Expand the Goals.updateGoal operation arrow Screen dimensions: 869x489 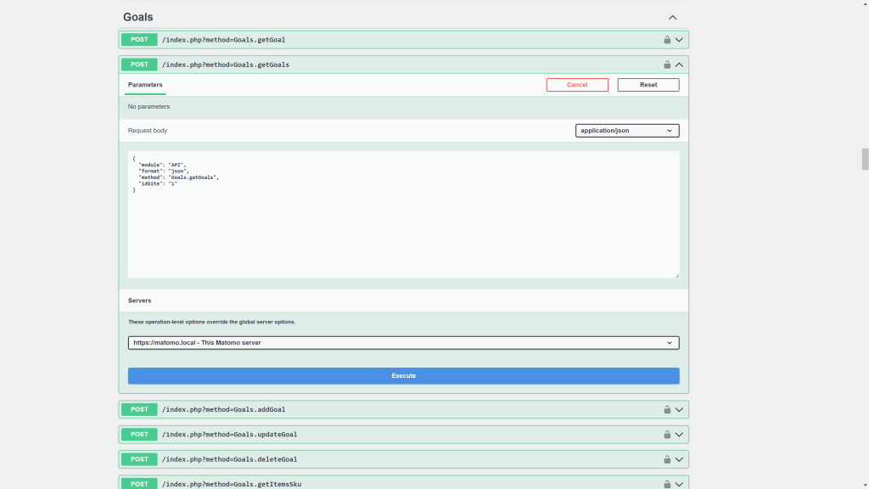679,435
